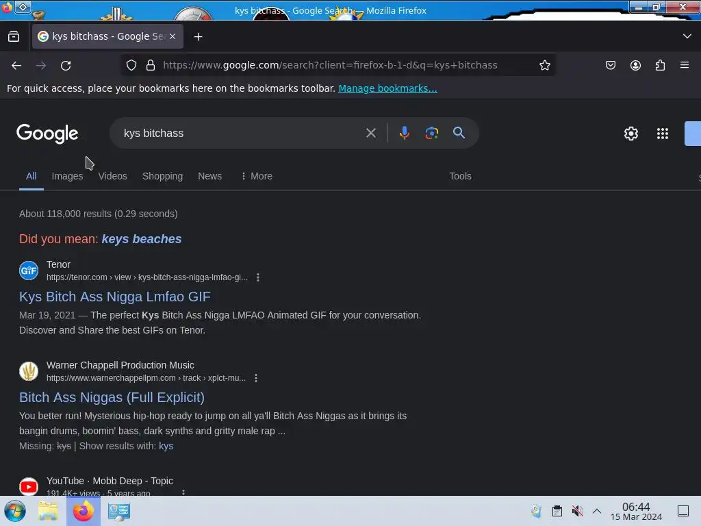The width and height of the screenshot is (701, 526).
Task: Expand the More search categories menu
Action: coord(257,176)
